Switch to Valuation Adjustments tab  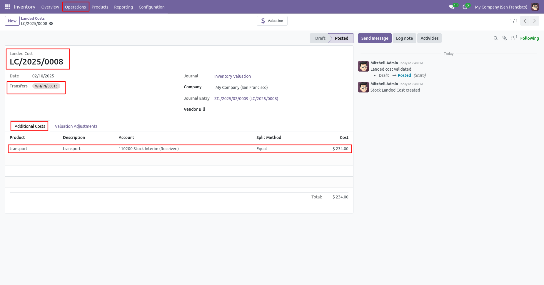76,126
